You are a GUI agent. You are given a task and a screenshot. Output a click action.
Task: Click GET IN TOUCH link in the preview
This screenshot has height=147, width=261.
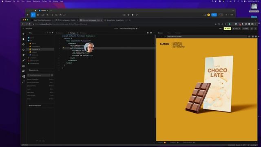[x=179, y=47]
